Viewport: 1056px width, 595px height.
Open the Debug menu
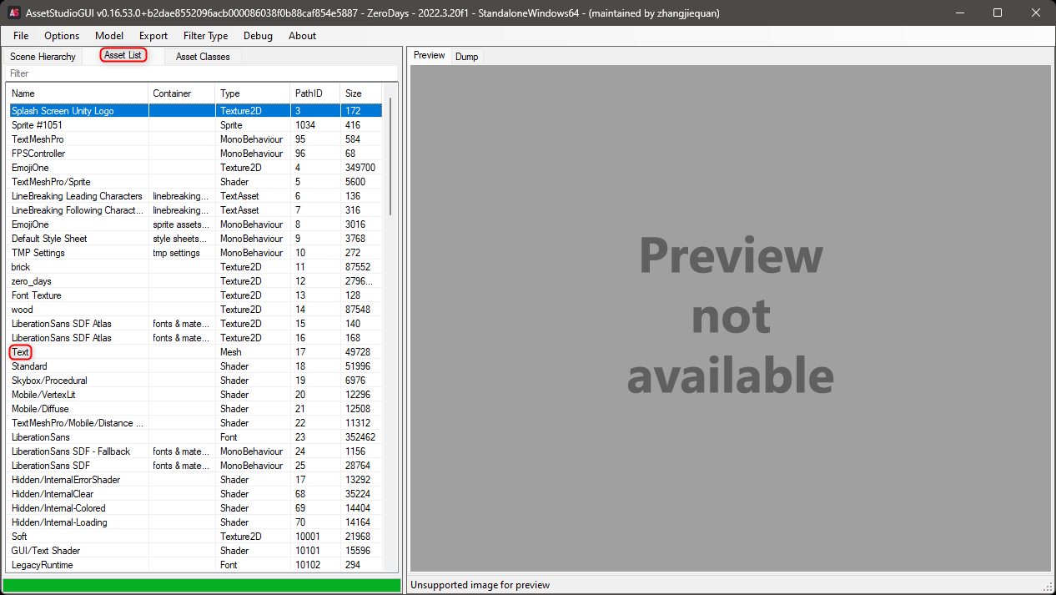point(257,36)
